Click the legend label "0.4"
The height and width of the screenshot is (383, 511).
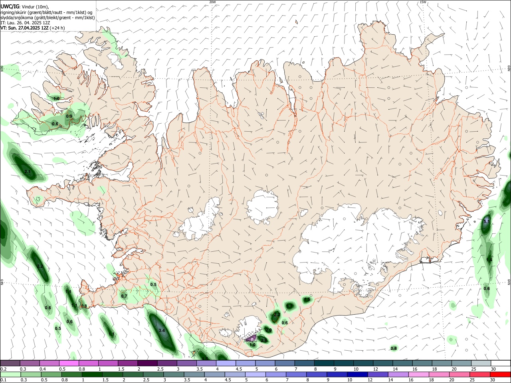point(43,369)
